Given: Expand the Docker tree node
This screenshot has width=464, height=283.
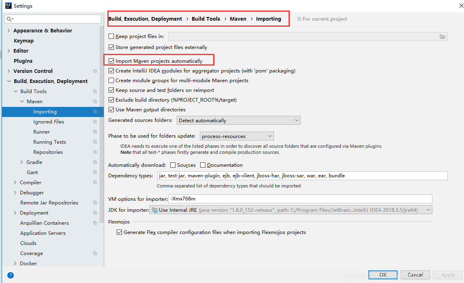Looking at the screenshot, I should (15, 263).
